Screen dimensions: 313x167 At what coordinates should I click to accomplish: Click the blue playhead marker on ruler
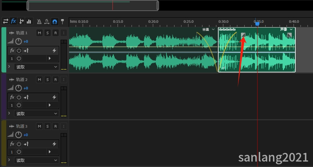(x=257, y=24)
